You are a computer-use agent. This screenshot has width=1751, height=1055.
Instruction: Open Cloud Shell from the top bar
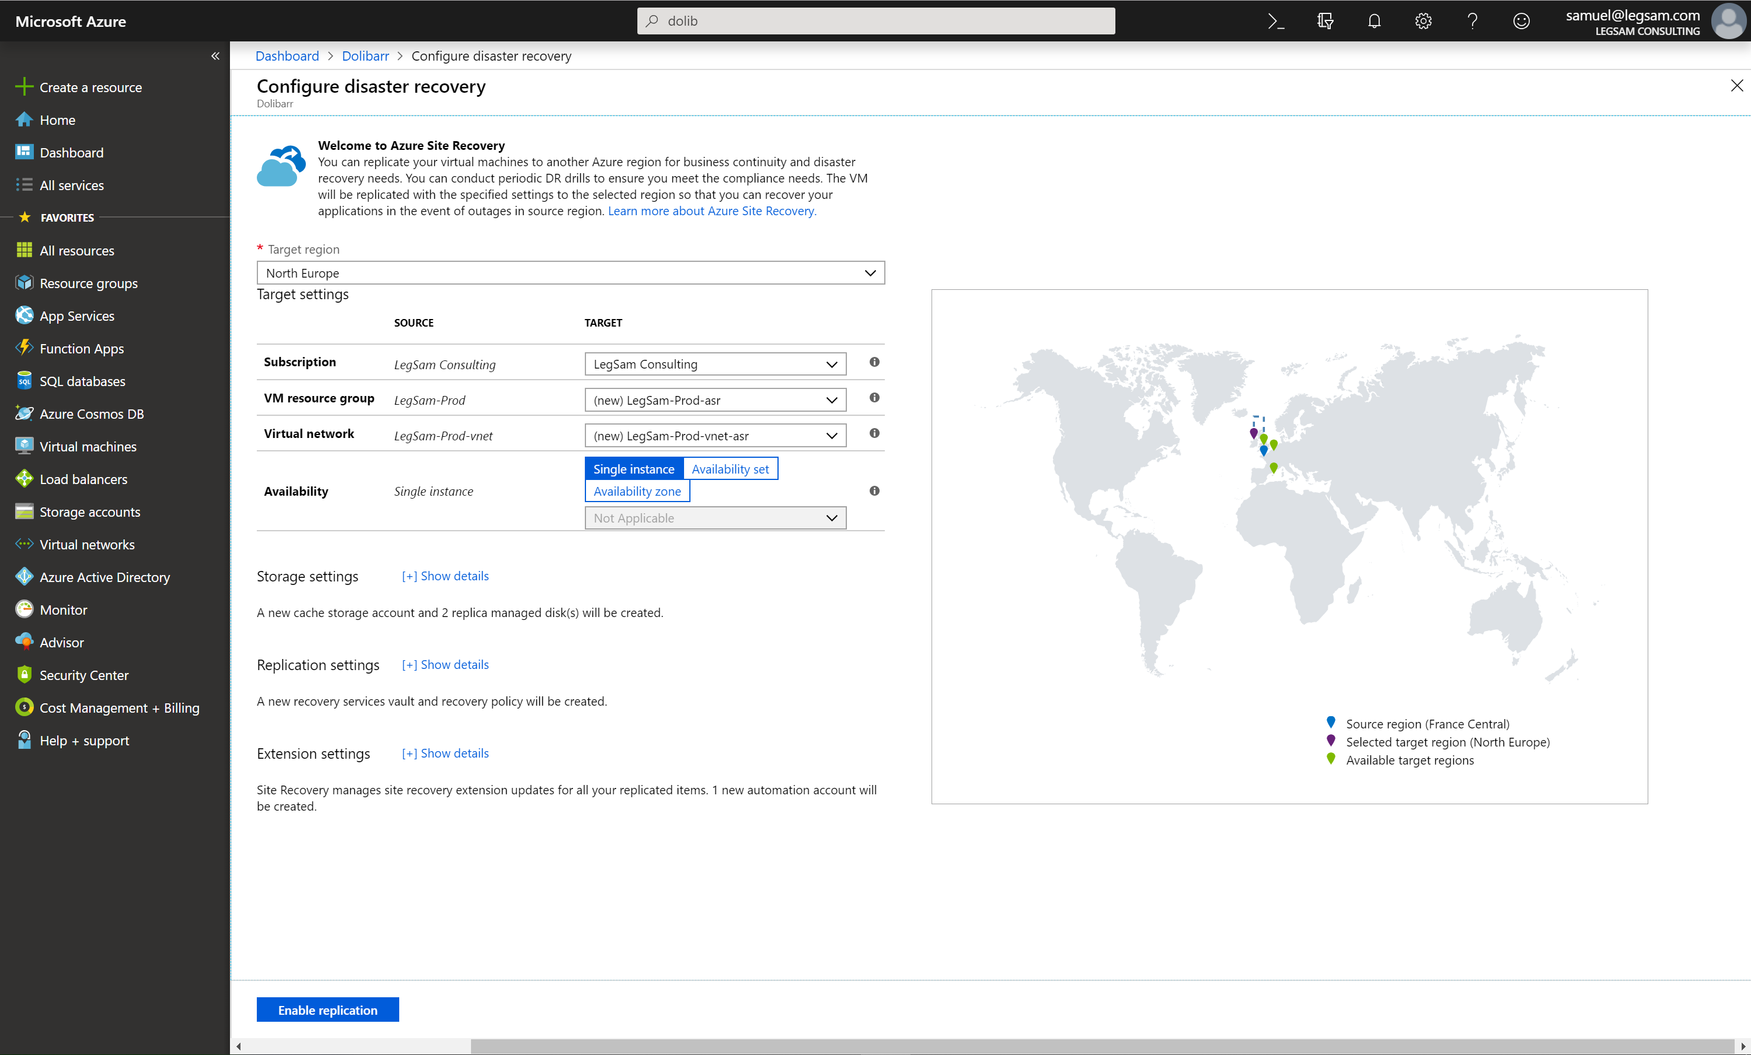1275,20
